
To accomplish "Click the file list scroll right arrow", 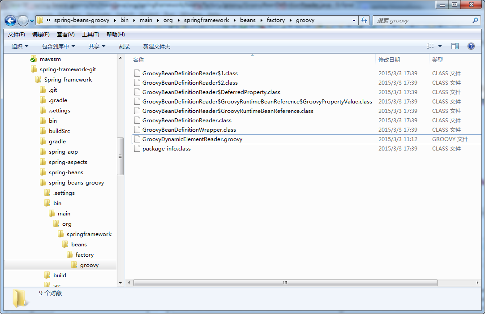I will (477, 283).
